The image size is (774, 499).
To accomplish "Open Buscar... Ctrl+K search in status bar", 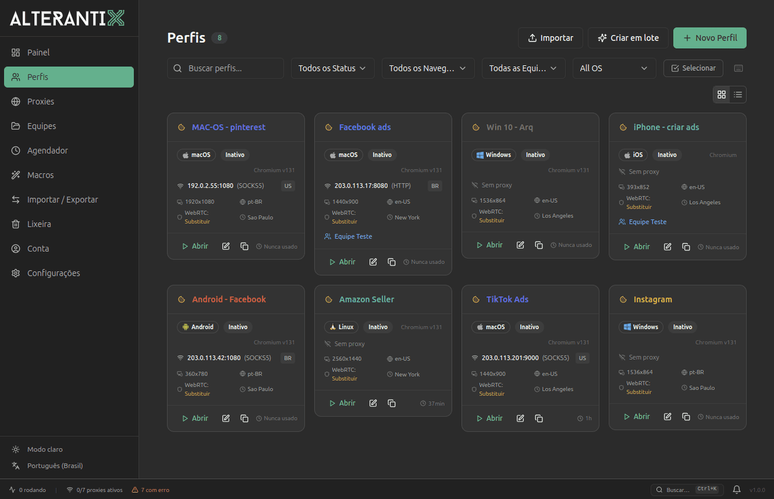I will tap(687, 490).
